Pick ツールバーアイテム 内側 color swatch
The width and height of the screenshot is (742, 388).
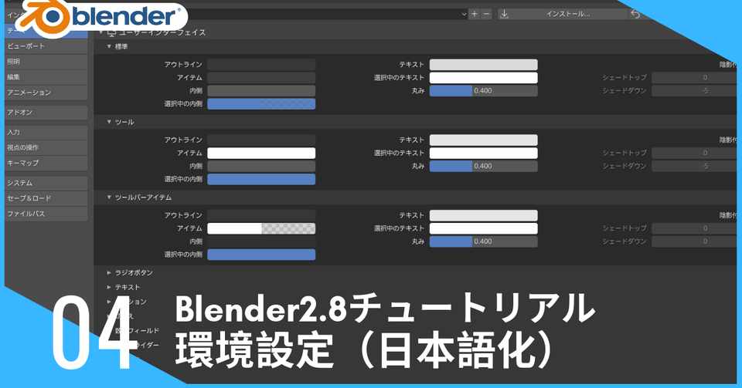(261, 241)
